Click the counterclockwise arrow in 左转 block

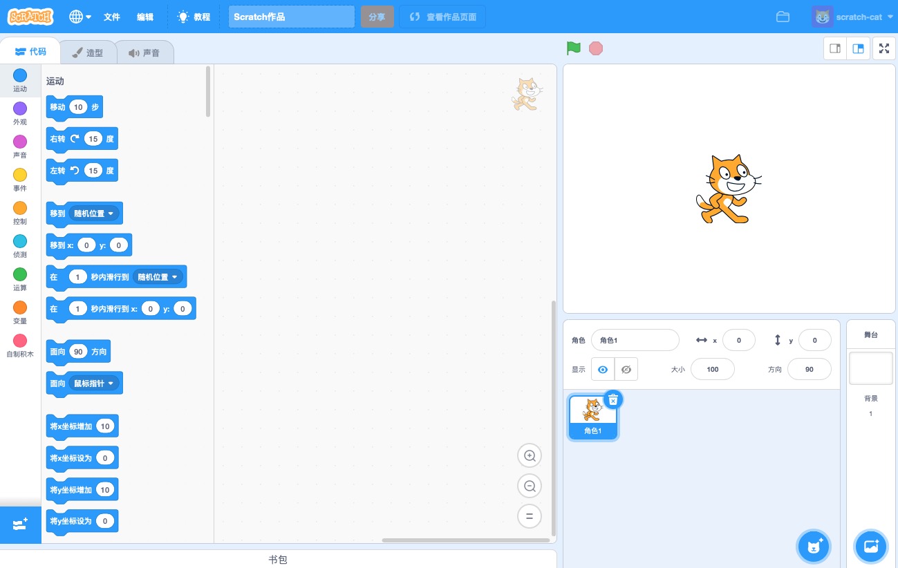pos(75,170)
